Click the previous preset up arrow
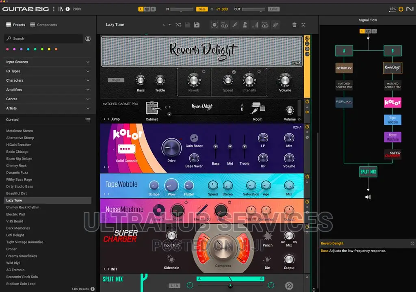The height and width of the screenshot is (292, 416). [164, 25]
